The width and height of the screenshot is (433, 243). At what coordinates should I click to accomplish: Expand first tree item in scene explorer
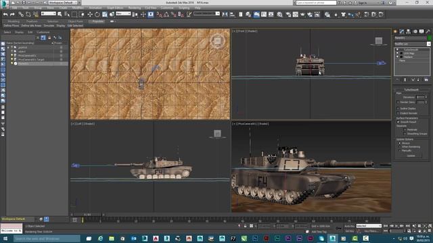click(x=9, y=47)
